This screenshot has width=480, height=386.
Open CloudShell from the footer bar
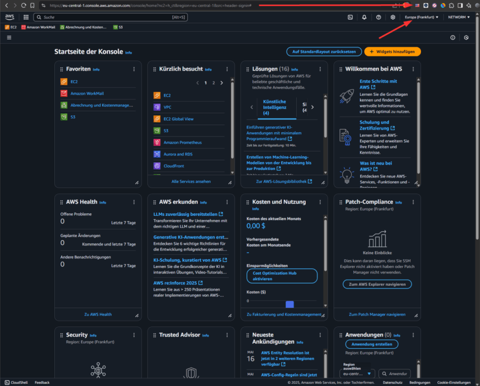click(x=16, y=383)
